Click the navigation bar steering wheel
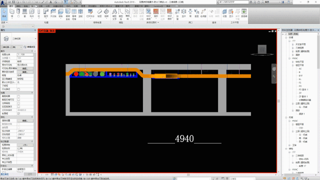This screenshot has width=320, height=180. point(274,69)
